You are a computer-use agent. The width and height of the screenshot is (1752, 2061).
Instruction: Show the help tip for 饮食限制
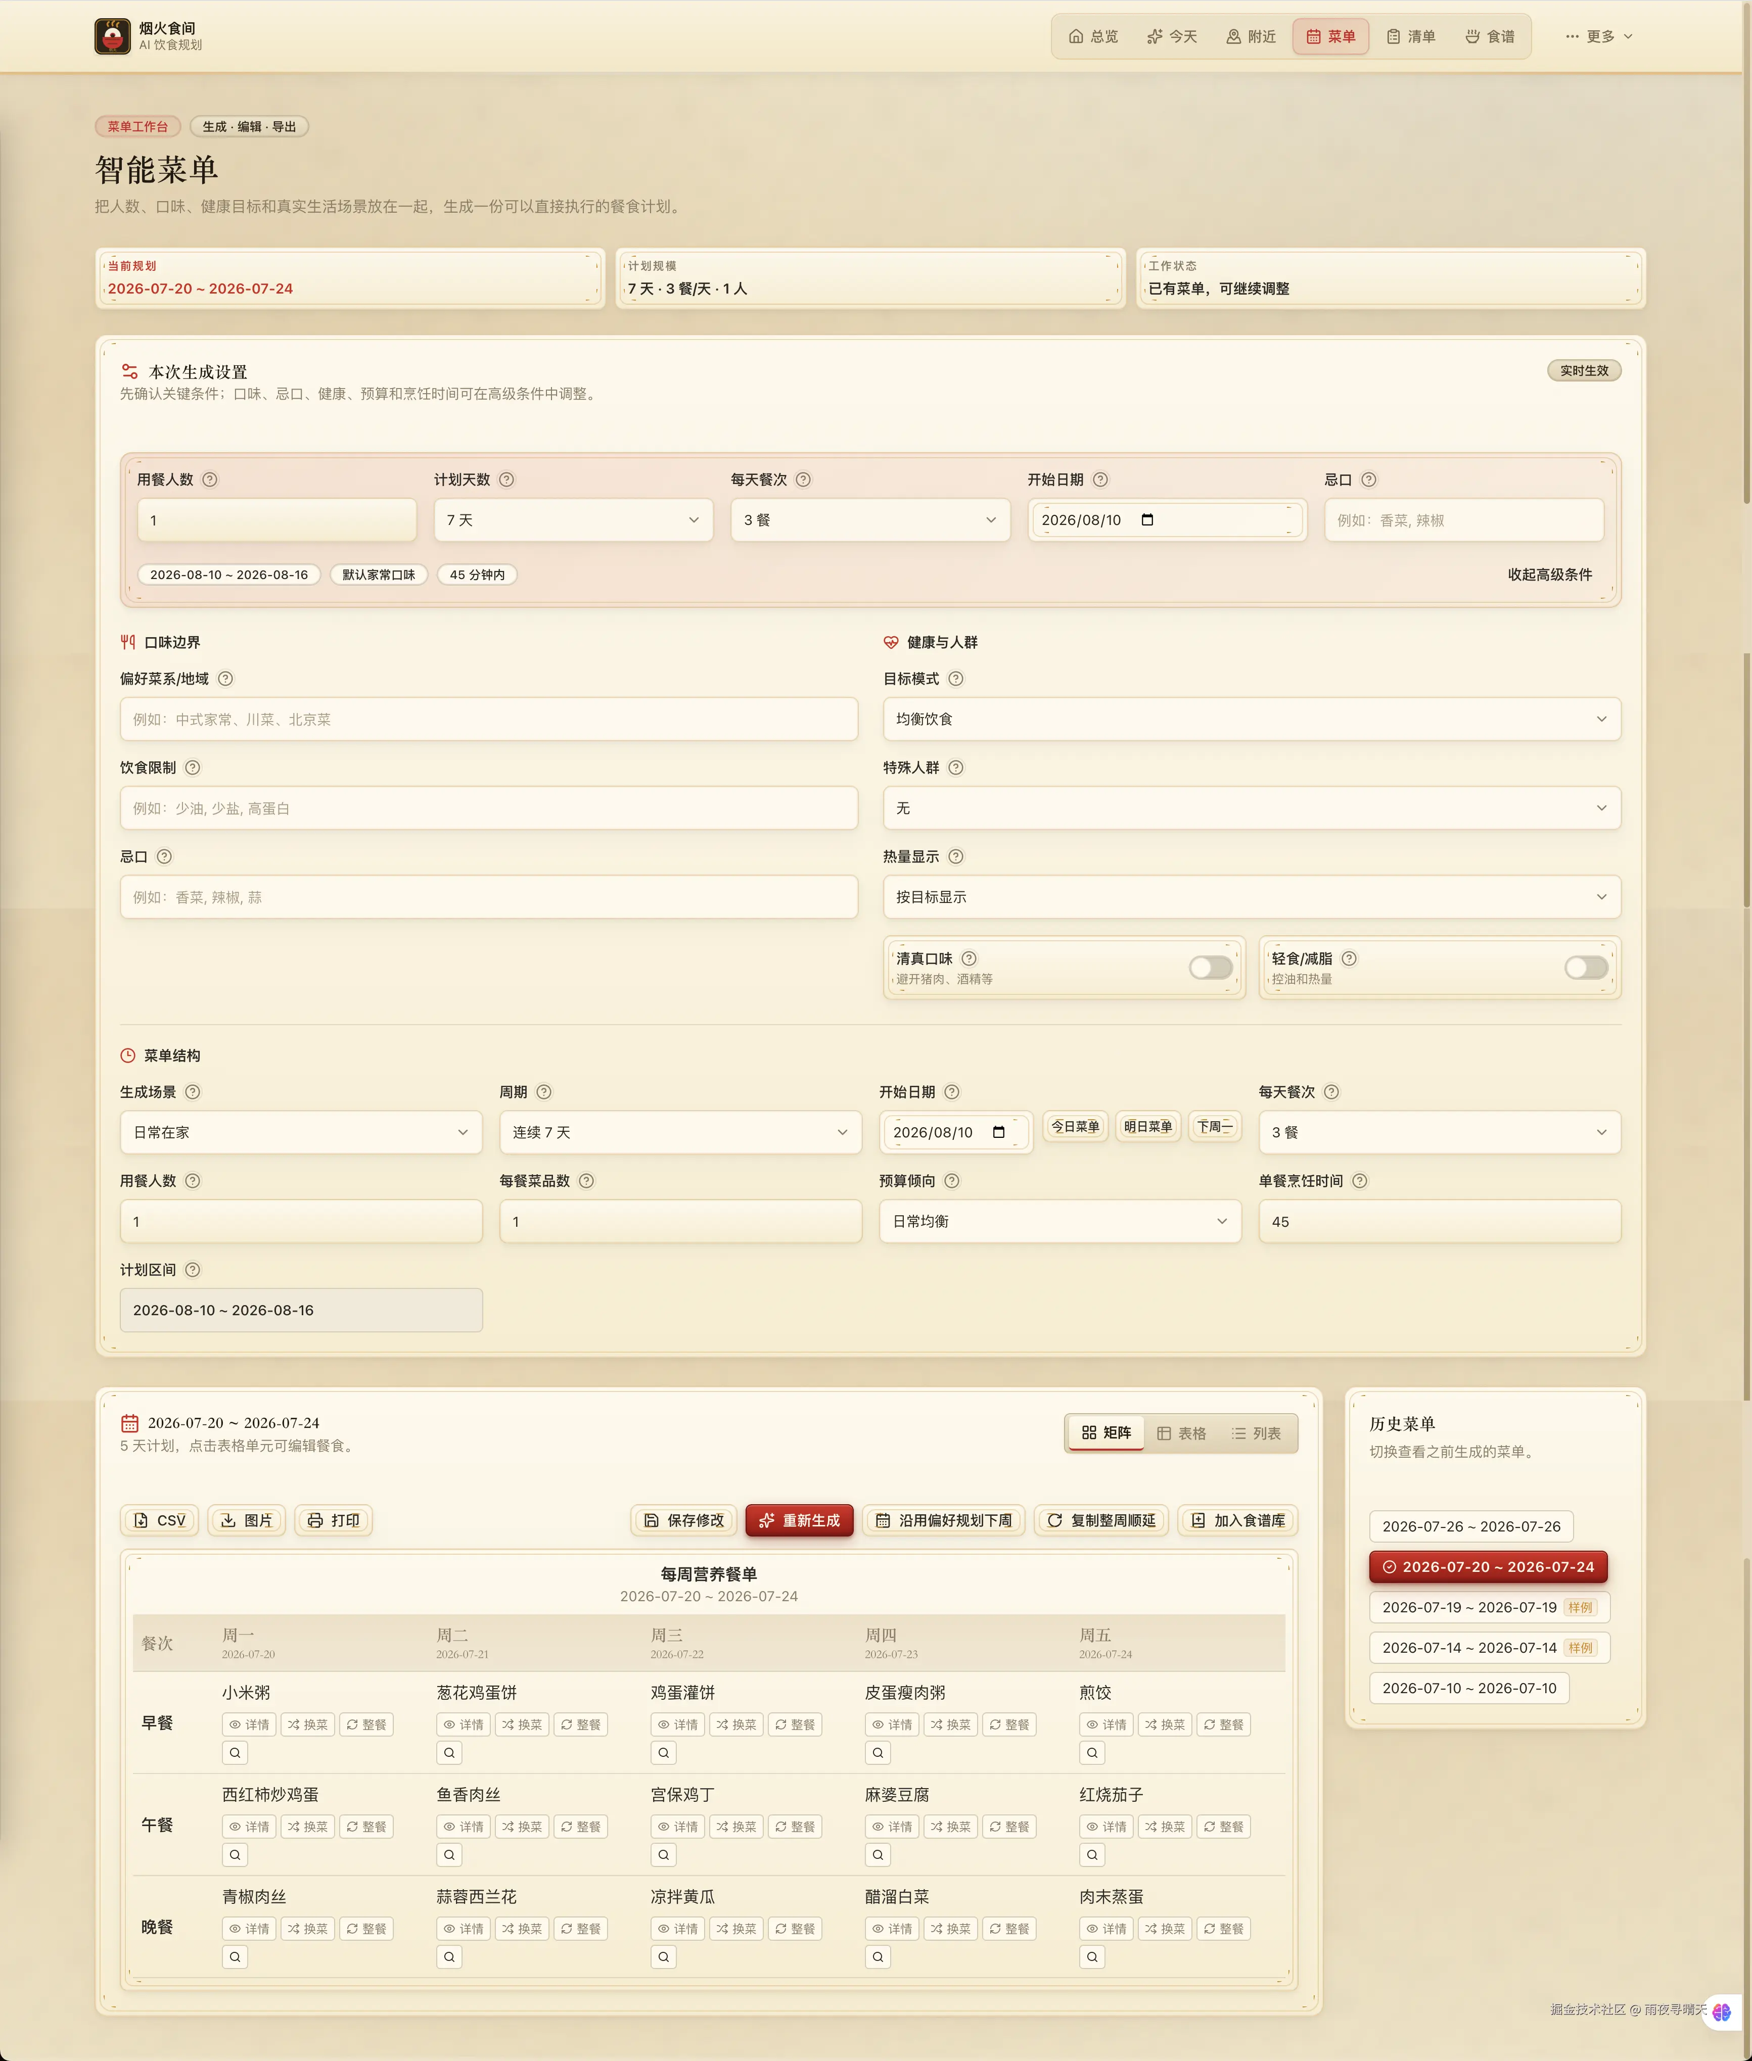pos(193,768)
